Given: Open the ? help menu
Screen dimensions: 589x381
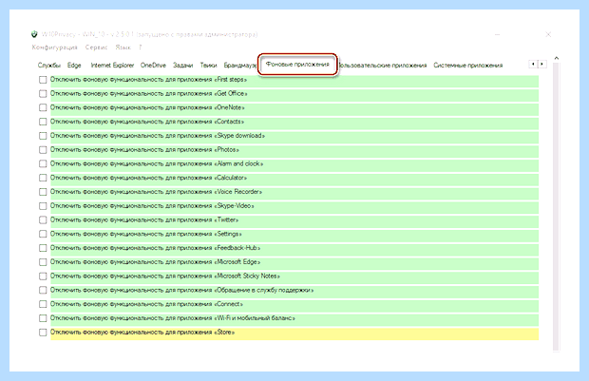Looking at the screenshot, I should coord(140,48).
